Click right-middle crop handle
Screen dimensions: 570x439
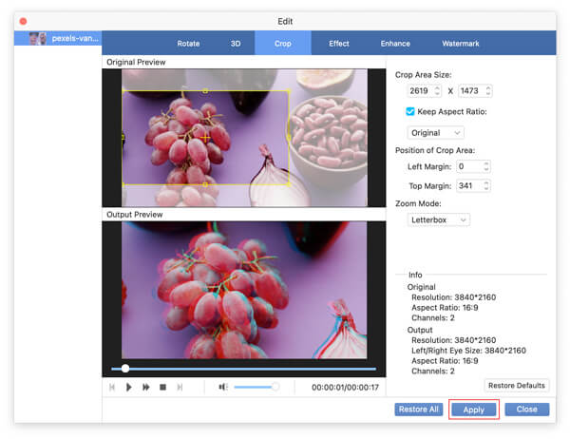(x=289, y=138)
